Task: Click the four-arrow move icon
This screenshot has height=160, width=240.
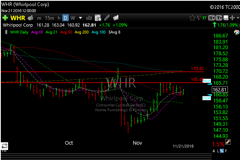Action: point(232,18)
